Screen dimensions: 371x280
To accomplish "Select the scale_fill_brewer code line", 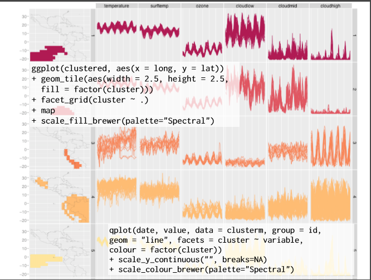I will point(123,121).
